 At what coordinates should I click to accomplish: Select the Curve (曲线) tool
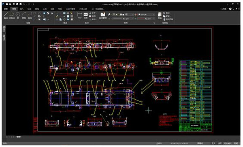pos(30,16)
